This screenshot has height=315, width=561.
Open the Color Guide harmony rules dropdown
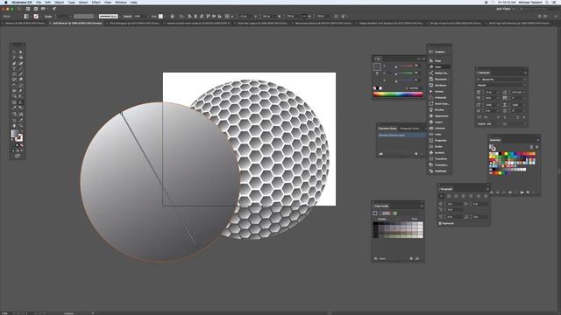pyautogui.click(x=421, y=213)
